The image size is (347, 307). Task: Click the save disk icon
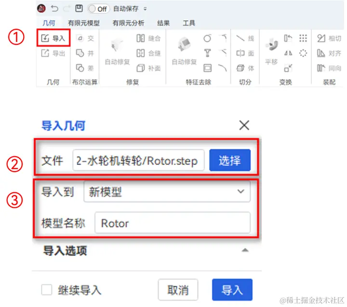(79, 8)
